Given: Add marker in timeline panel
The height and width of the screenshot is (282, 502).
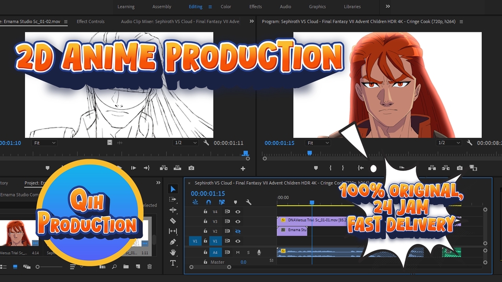Looking at the screenshot, I should pos(235,202).
